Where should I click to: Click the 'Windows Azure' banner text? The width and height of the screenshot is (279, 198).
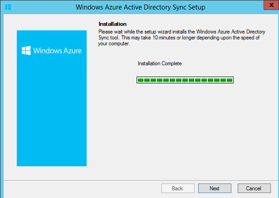click(x=57, y=51)
